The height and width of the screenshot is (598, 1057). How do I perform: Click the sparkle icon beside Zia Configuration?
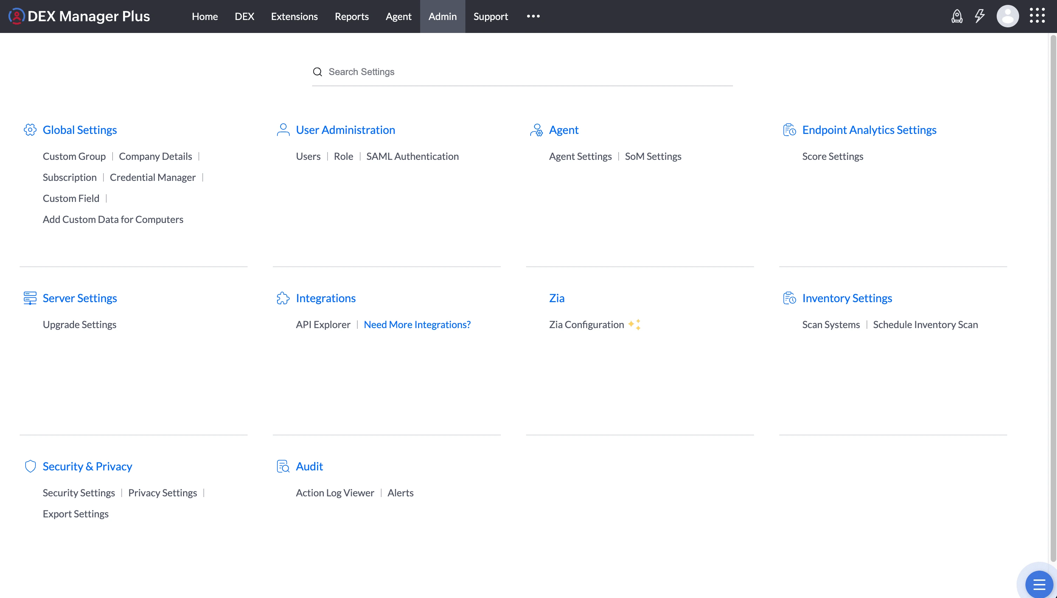634,325
